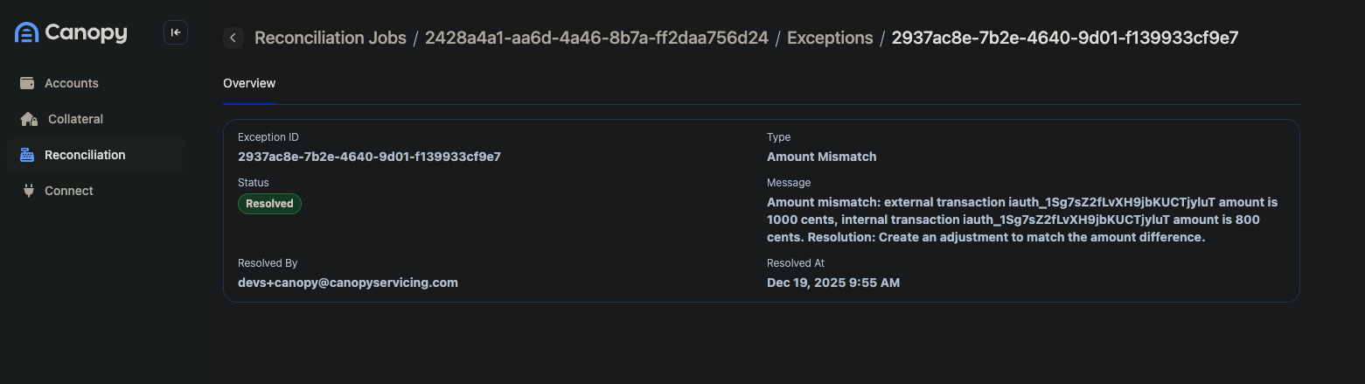The width and height of the screenshot is (1365, 384).
Task: Click the Reconciliation register icon
Action: [27, 155]
